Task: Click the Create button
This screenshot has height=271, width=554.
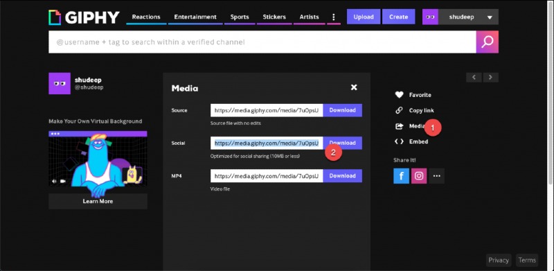Action: 399,17
